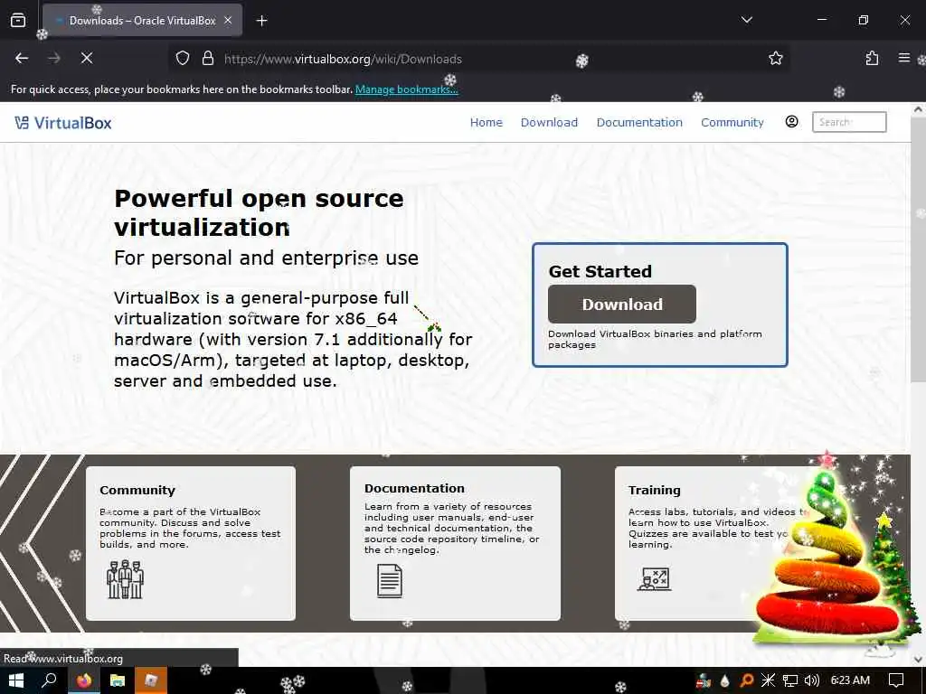This screenshot has width=926, height=694.
Task: Click the dark Download button under Get Started
Action: coord(622,304)
